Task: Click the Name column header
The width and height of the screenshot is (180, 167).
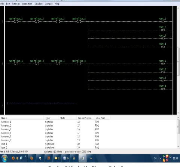Action: [x=22, y=118]
